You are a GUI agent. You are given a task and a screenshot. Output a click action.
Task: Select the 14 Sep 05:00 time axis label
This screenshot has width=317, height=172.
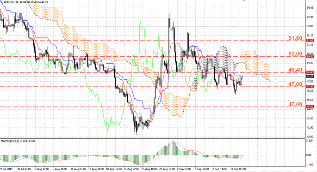[238, 169]
